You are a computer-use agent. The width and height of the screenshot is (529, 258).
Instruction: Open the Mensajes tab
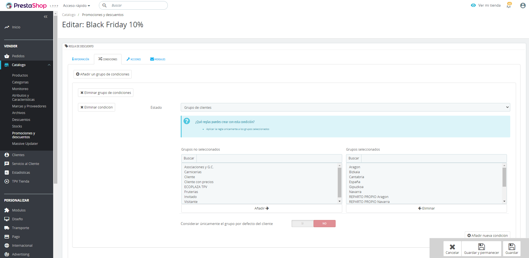[158, 59]
